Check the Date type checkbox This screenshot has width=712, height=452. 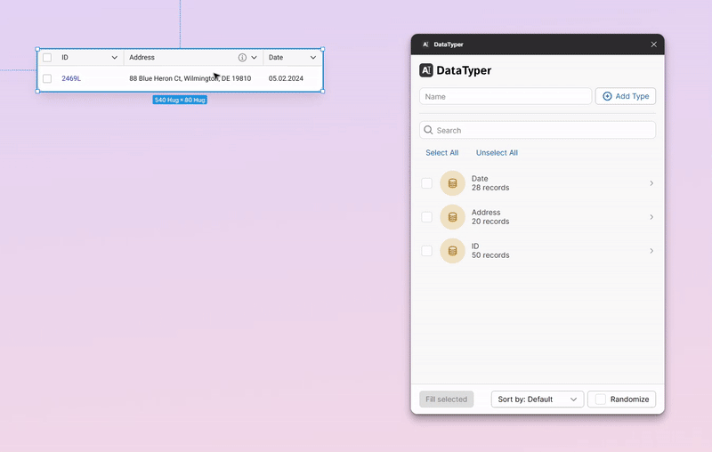coord(427,183)
